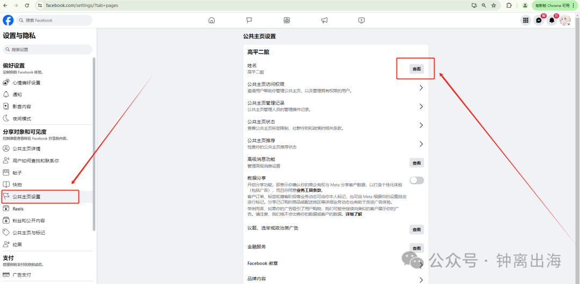
Task: Open the Ads megaphone icon in top navigation
Action: (x=324, y=20)
